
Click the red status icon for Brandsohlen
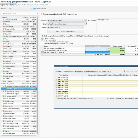[x=4, y=26]
